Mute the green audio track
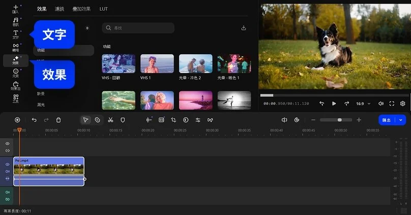 (8, 192)
